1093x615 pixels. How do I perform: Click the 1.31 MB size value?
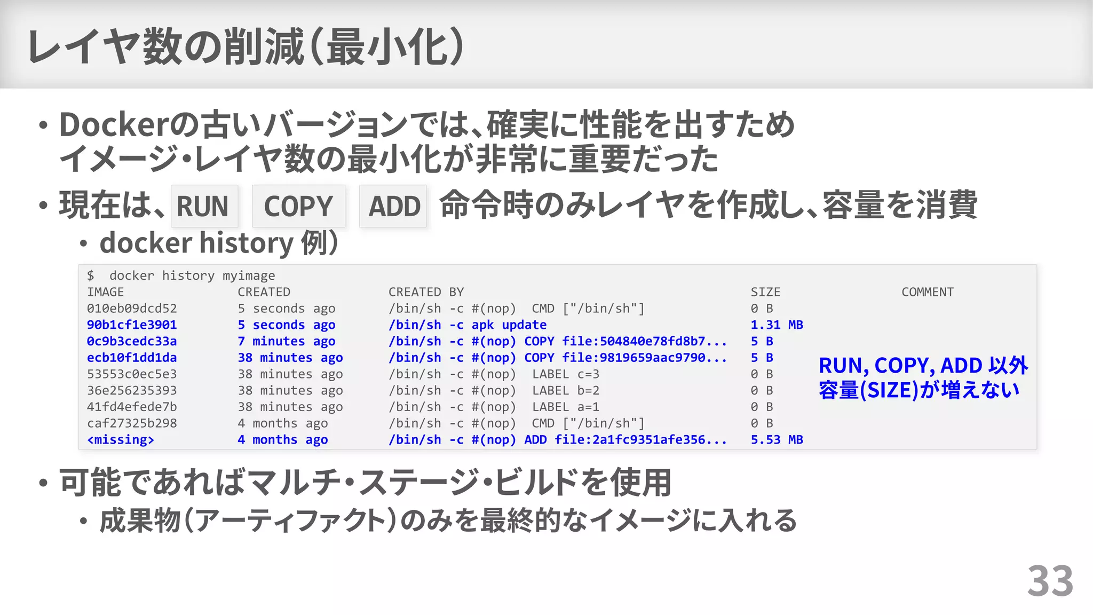click(777, 325)
